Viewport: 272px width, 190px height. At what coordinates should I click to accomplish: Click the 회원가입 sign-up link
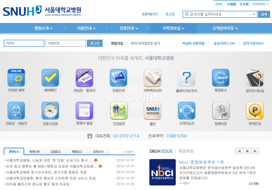117,43
